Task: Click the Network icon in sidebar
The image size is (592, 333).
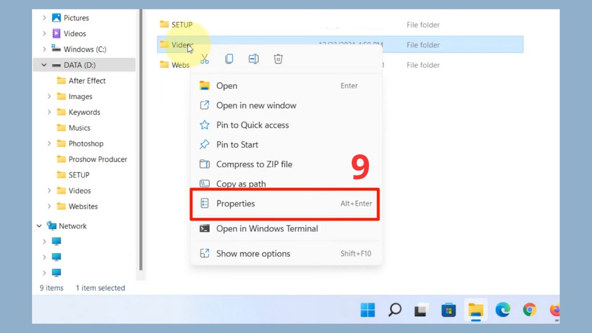Action: click(x=52, y=226)
